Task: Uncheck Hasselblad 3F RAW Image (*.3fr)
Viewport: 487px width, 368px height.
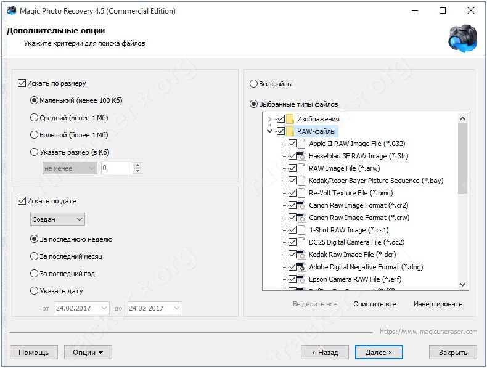Action: 292,155
